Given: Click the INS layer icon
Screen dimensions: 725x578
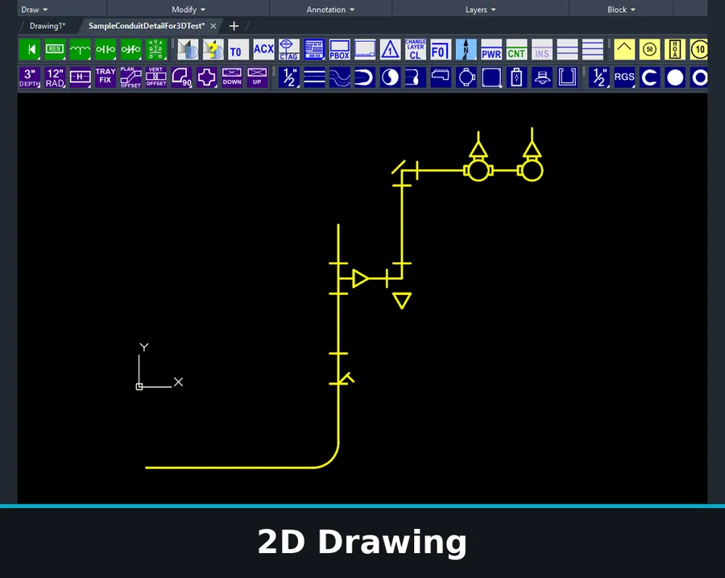Looking at the screenshot, I should pyautogui.click(x=542, y=49).
